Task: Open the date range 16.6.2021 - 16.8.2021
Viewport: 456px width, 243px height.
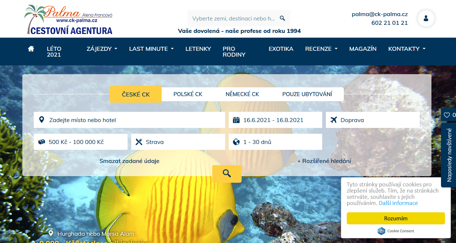Action: tap(275, 120)
